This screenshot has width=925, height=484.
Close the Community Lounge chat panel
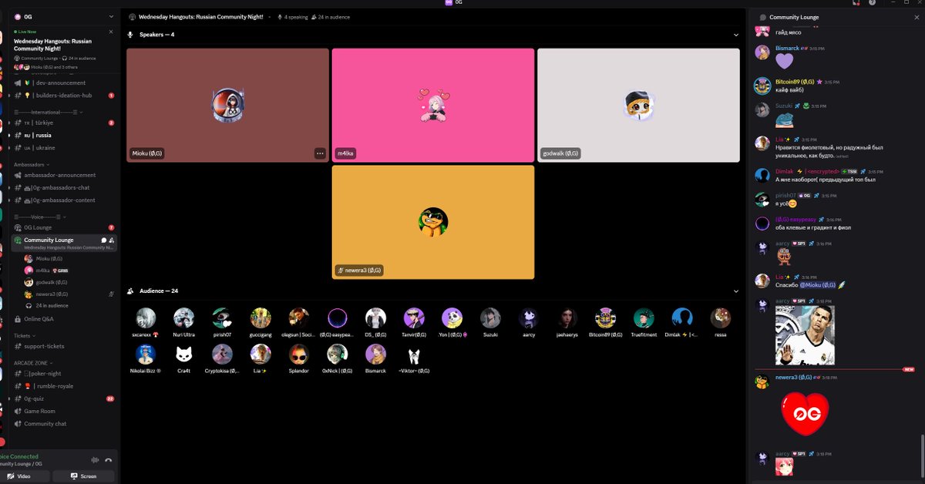pyautogui.click(x=915, y=17)
